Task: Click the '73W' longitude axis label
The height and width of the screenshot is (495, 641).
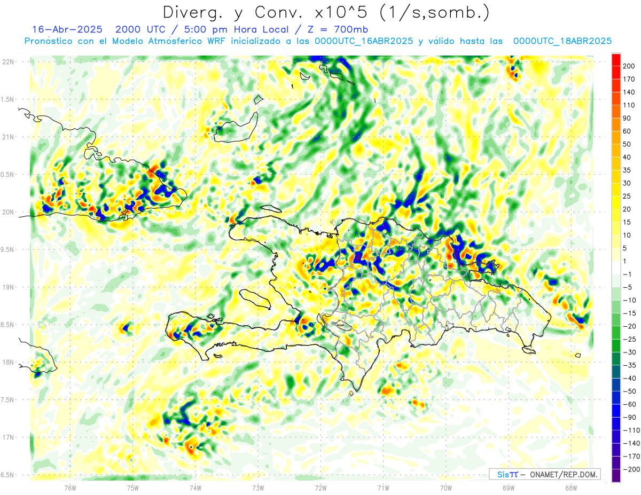Action: tap(258, 488)
